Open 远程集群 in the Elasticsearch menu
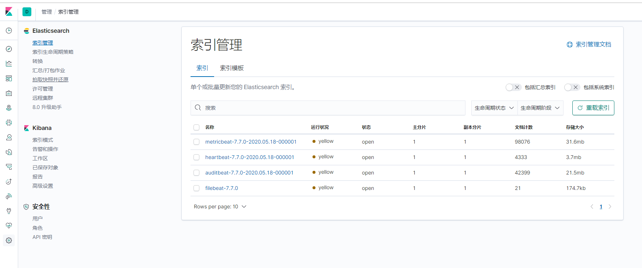The image size is (642, 268). point(43,98)
